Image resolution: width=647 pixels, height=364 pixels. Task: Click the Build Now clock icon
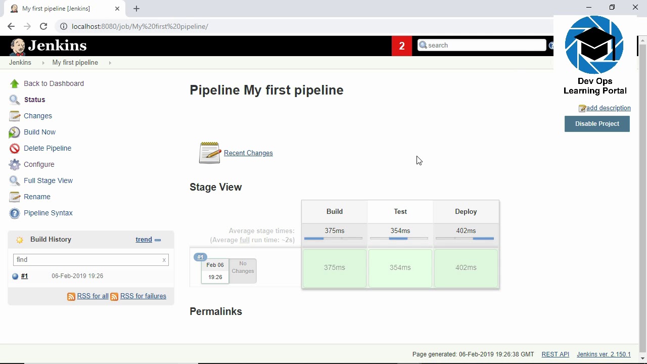tap(14, 132)
